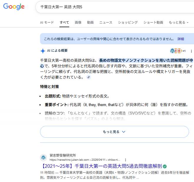
Task: Go to the ショッピング tab
Action: (128, 22)
